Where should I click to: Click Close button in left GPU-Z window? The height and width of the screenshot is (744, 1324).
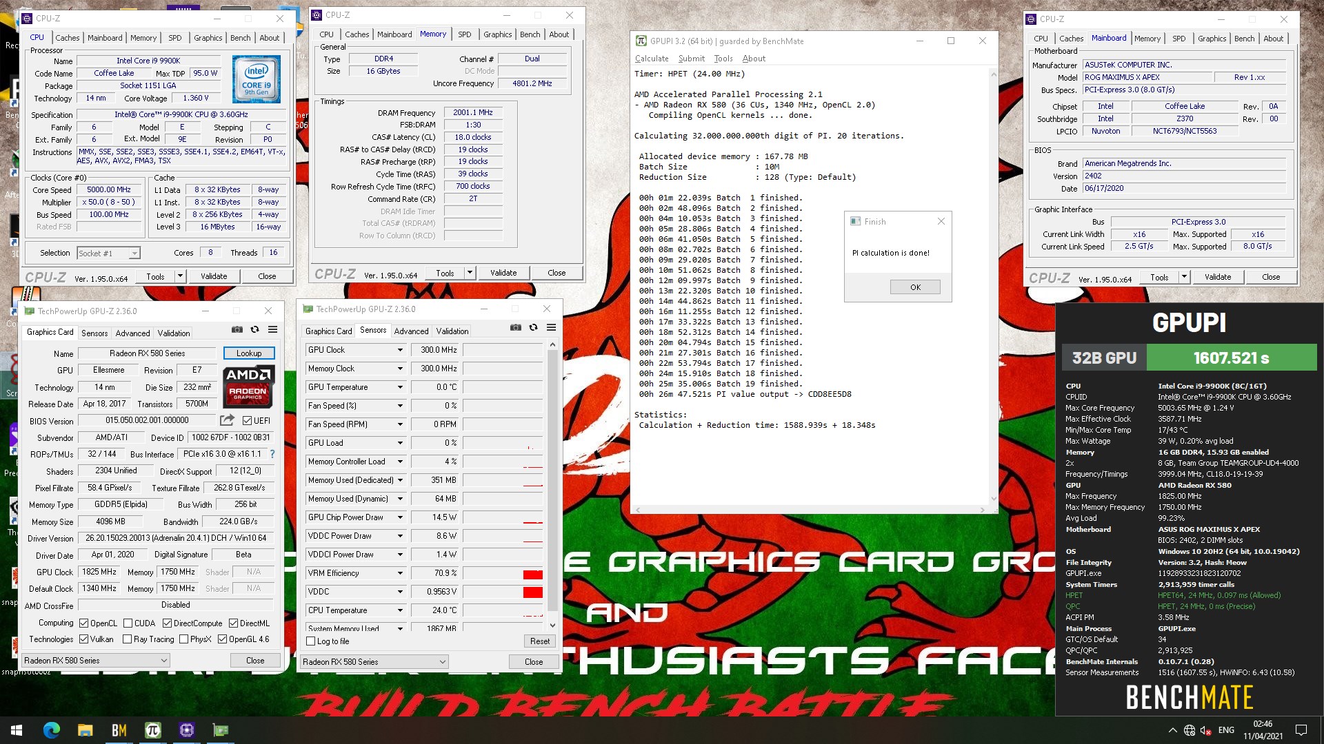click(x=255, y=660)
